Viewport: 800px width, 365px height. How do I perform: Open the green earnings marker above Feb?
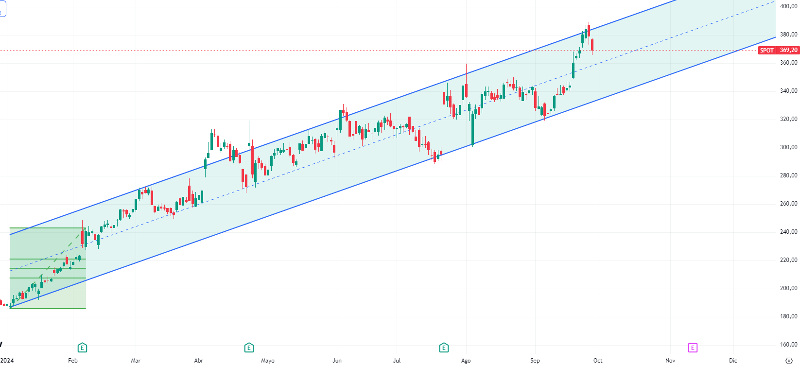click(83, 348)
